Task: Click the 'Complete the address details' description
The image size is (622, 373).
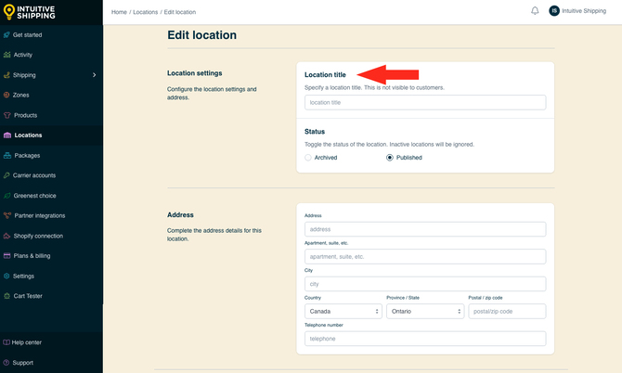Action: click(x=214, y=235)
